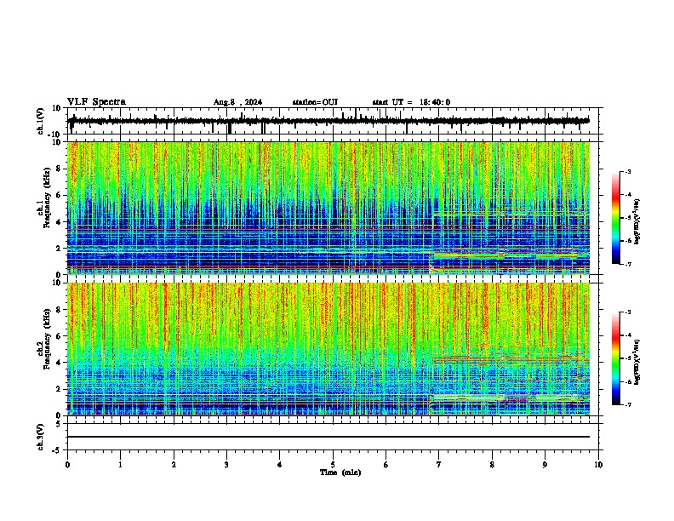
Task: Click the 6 kHz tick on ch.1 frequency axis
Action: (59, 195)
